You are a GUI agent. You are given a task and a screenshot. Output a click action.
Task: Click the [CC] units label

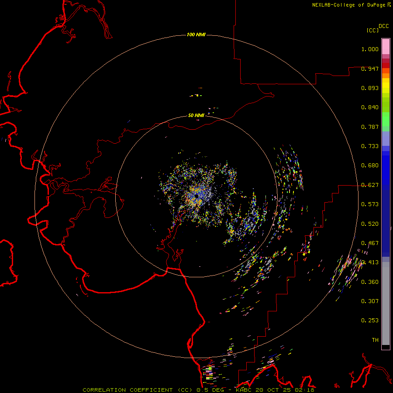(x=372, y=30)
